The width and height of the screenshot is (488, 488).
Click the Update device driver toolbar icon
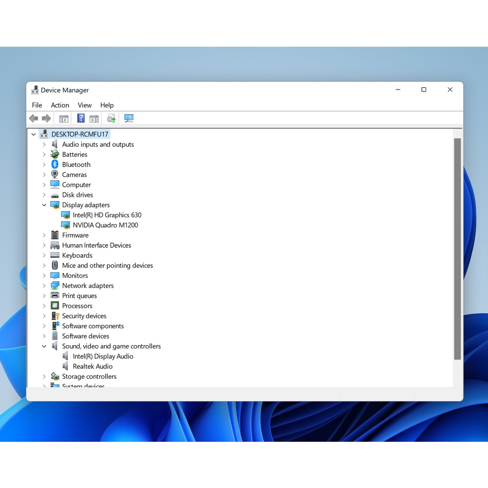click(112, 119)
